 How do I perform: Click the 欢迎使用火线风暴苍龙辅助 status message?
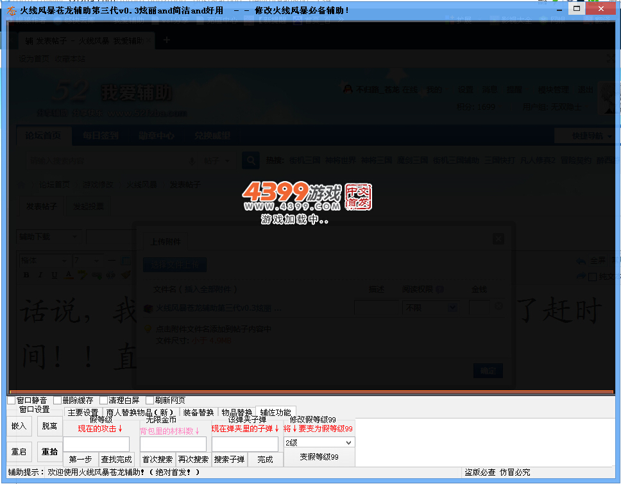pos(124,472)
